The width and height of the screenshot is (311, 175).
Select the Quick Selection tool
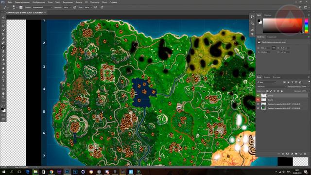click(x=3, y=30)
